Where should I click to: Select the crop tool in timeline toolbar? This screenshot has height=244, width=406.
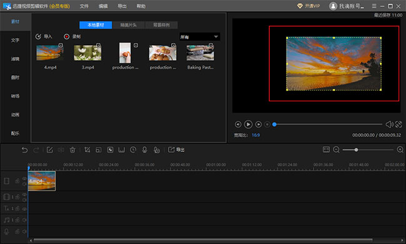tap(87, 150)
